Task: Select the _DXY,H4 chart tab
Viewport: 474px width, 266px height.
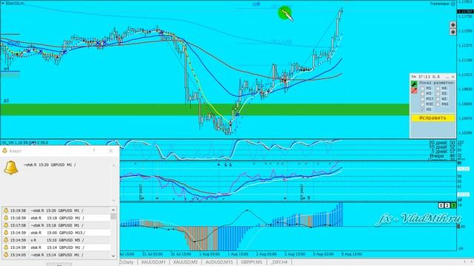Action: point(279,262)
